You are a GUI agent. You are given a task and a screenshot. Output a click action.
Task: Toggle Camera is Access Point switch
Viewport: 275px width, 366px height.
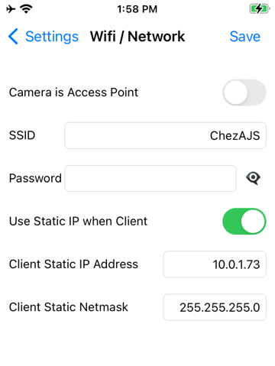[x=244, y=92]
